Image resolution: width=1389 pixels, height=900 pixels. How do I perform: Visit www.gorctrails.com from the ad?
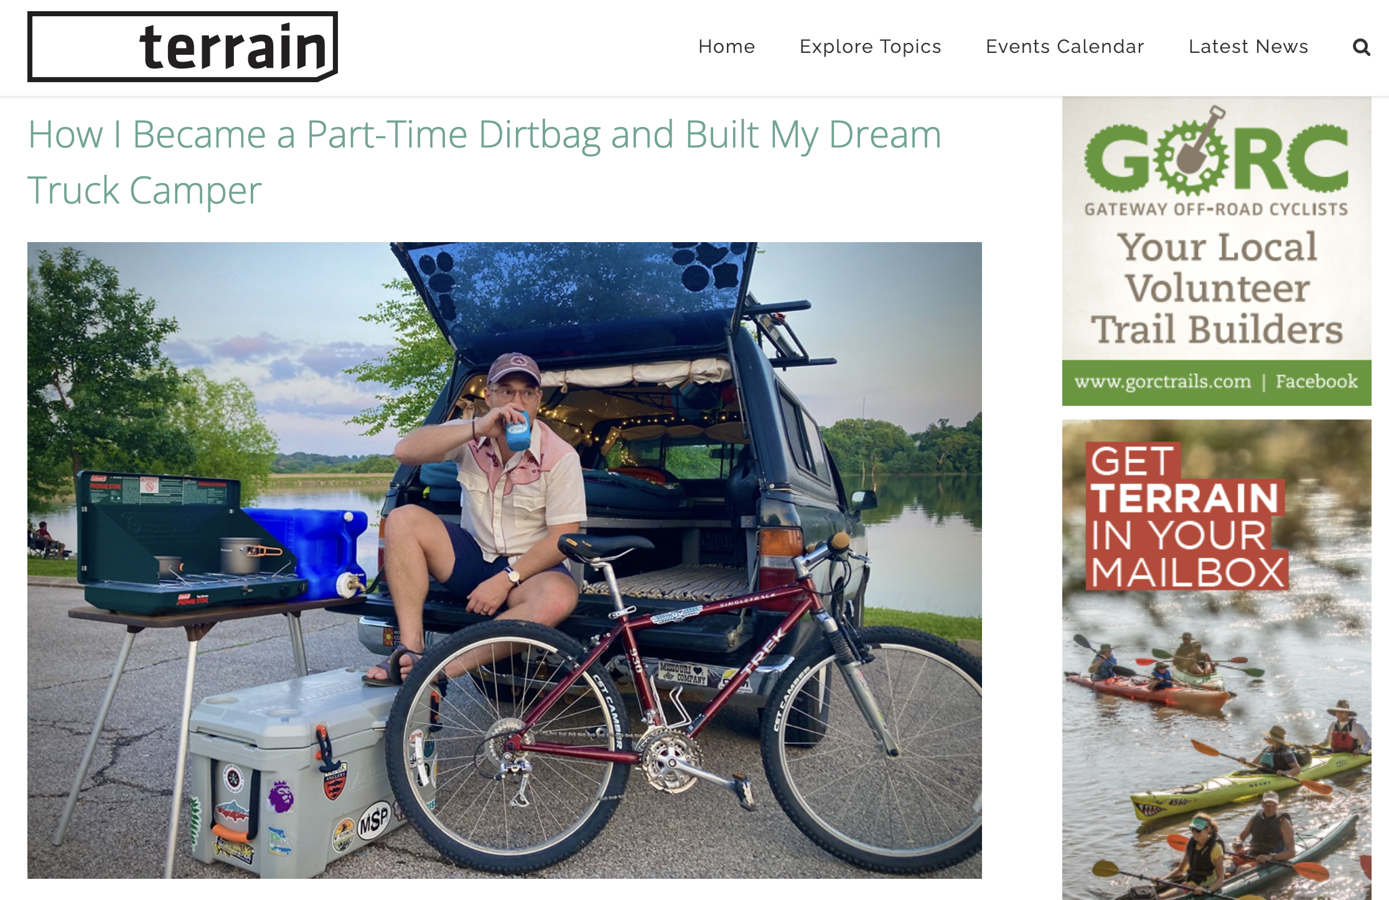pyautogui.click(x=1162, y=382)
